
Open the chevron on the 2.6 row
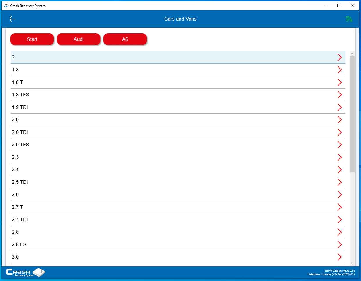[339, 194]
